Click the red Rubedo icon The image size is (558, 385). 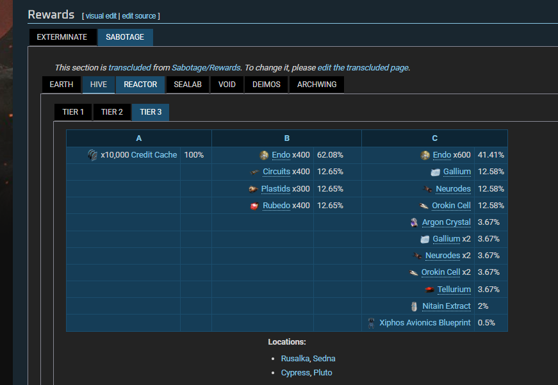[x=254, y=206]
